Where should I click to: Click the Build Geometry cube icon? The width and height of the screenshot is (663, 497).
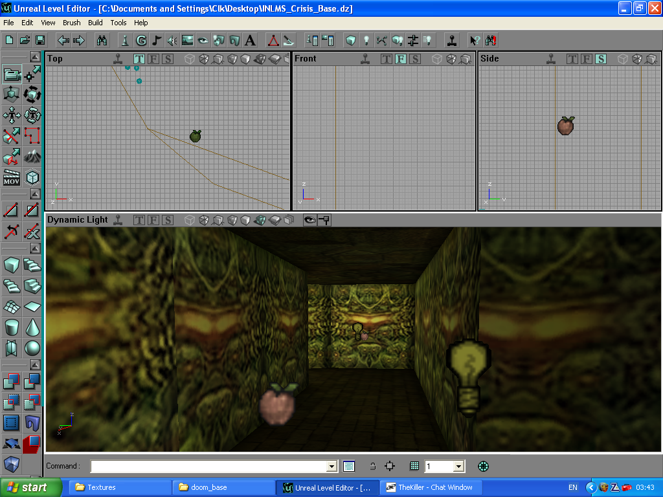click(350, 40)
